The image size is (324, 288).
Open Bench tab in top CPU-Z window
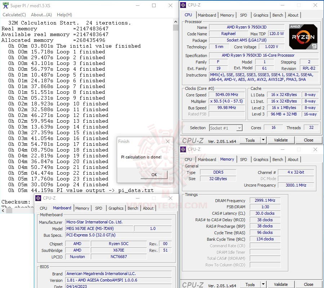pyautogui.click(x=278, y=15)
